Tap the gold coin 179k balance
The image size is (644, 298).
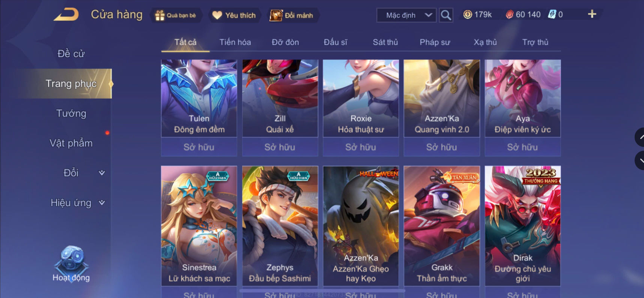(x=477, y=15)
